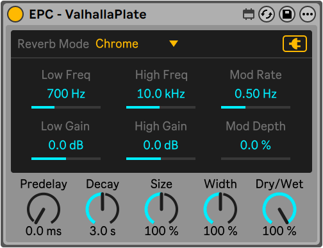Click the High Freq label

(161, 75)
